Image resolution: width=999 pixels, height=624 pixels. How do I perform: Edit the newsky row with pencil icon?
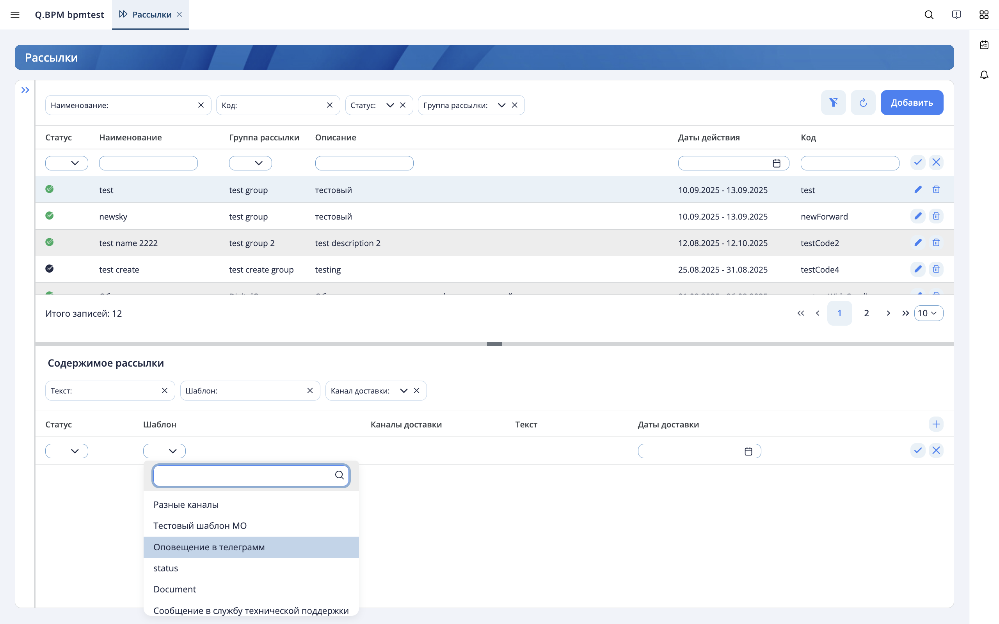[918, 216]
